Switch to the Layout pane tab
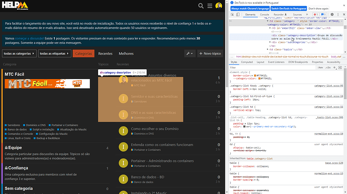Viewport: 347px width, 194px height. 261,62
